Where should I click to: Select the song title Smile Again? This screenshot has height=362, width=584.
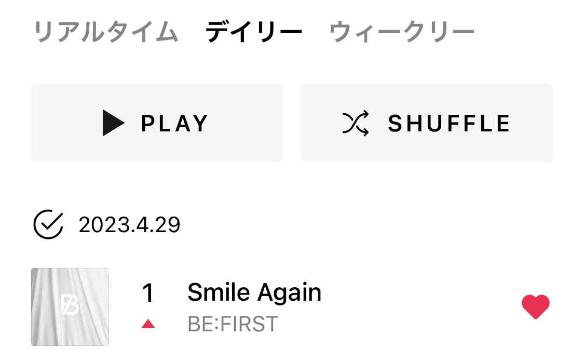pos(254,293)
